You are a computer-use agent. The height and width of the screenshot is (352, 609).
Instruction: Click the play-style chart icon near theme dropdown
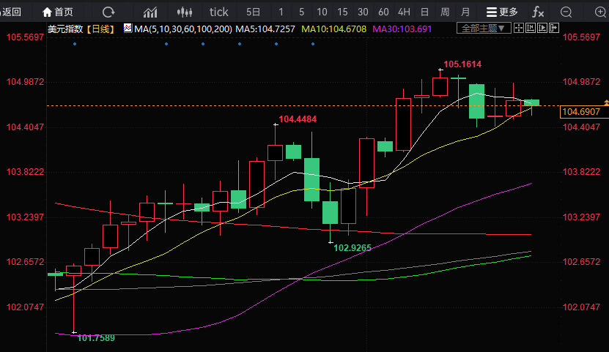[x=540, y=29]
